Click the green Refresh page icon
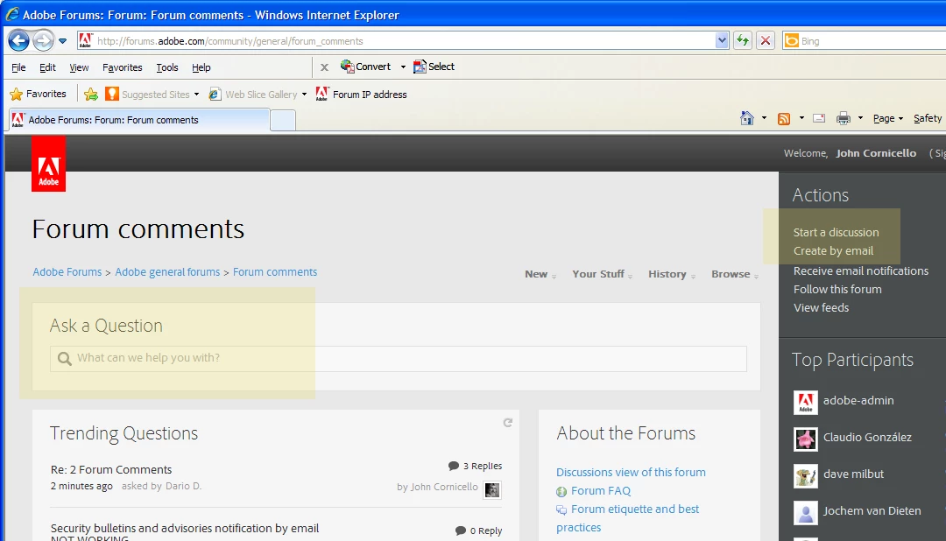The image size is (946, 541). pyautogui.click(x=743, y=41)
